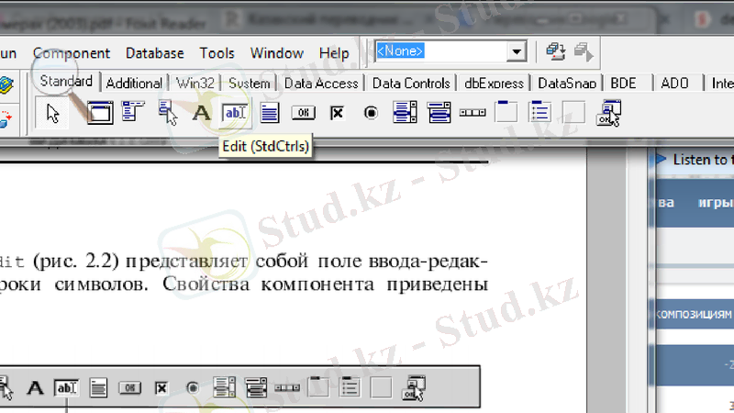Select the Edit component in palette
This screenshot has width=734, height=413.
point(236,113)
